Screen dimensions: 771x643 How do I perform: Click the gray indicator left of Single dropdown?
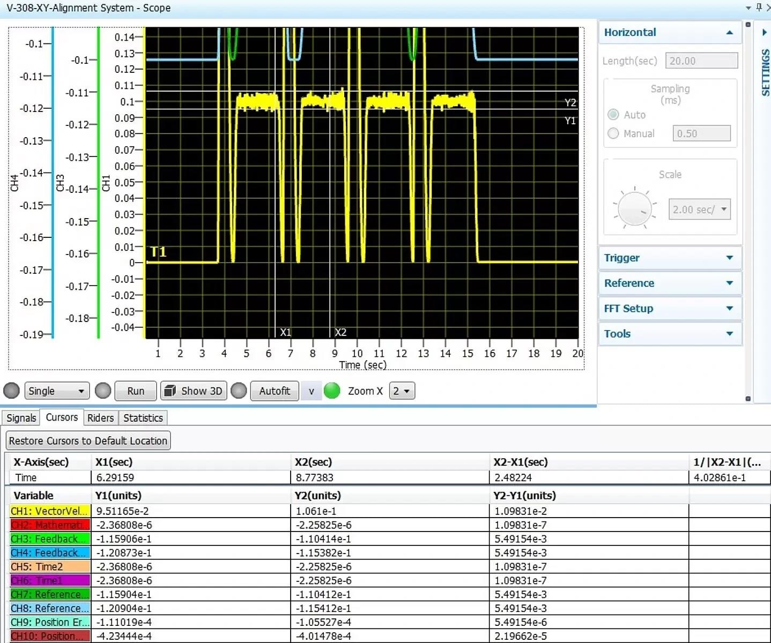[11, 391]
